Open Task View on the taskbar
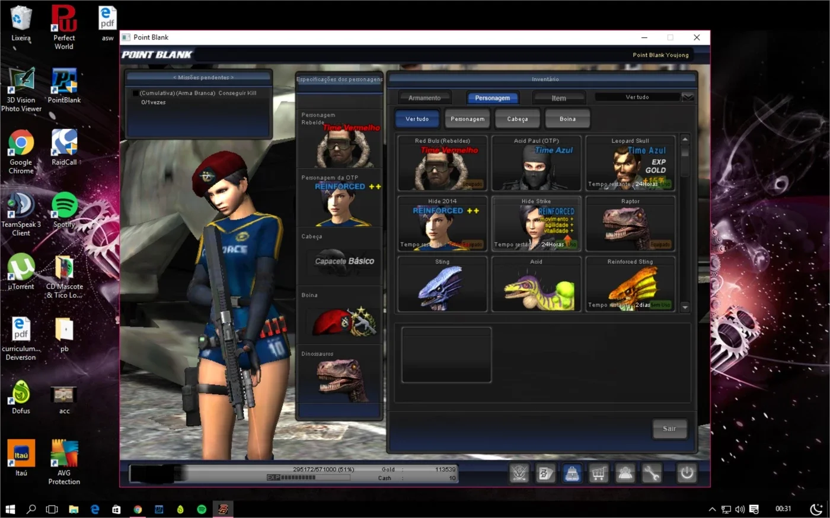Image resolution: width=830 pixels, height=518 pixels. pos(52,509)
